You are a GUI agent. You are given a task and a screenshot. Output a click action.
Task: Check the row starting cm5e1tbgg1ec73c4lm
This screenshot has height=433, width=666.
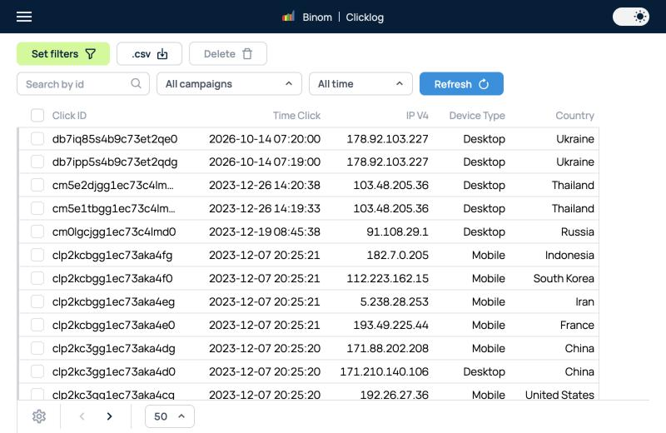[x=37, y=208]
